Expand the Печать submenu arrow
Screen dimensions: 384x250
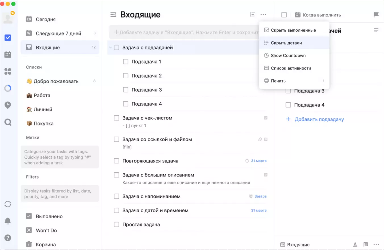(x=323, y=81)
